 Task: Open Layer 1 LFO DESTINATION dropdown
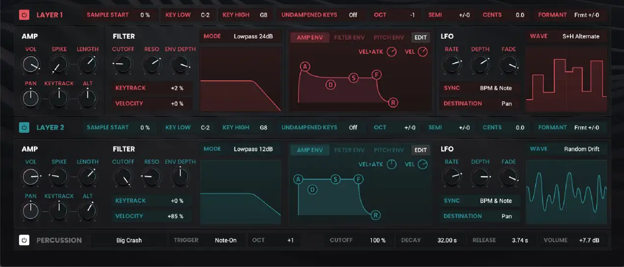(x=480, y=103)
